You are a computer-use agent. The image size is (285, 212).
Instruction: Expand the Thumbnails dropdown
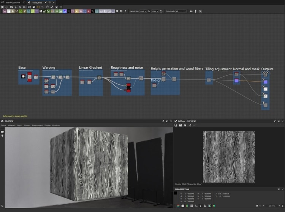coord(180,11)
